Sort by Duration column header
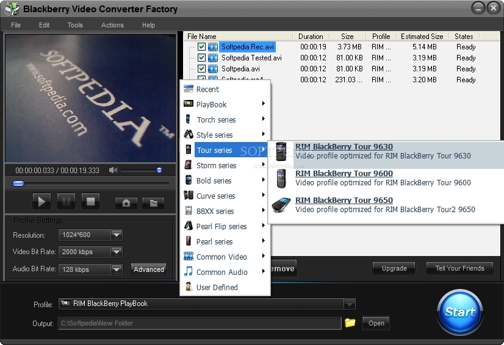 point(311,37)
